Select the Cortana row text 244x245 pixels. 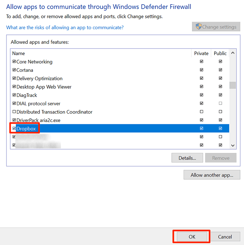pyautogui.click(x=25, y=70)
